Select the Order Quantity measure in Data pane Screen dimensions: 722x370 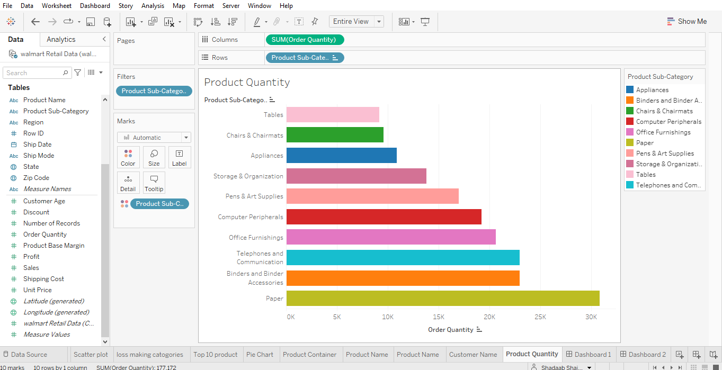coord(45,234)
